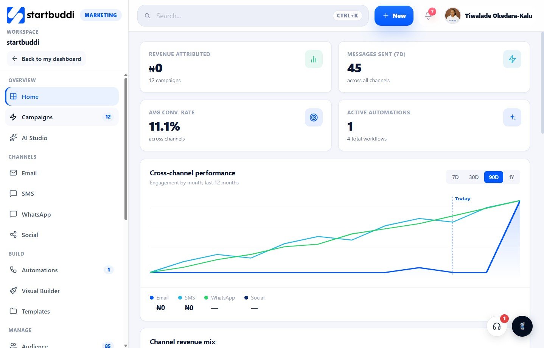Switch chart range to 1Y

point(511,177)
